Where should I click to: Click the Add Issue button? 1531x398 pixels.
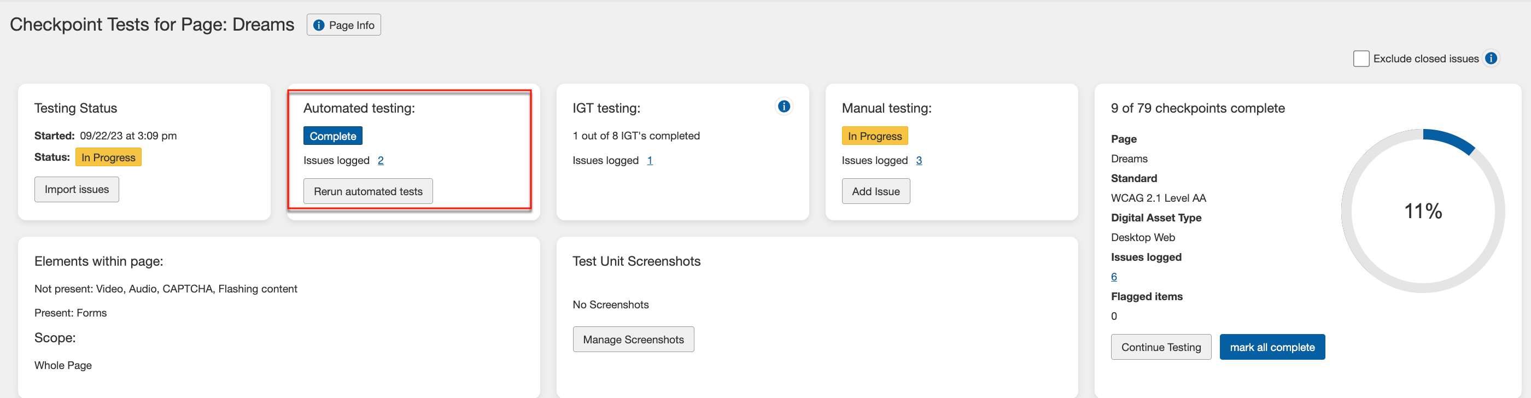pyautogui.click(x=875, y=191)
